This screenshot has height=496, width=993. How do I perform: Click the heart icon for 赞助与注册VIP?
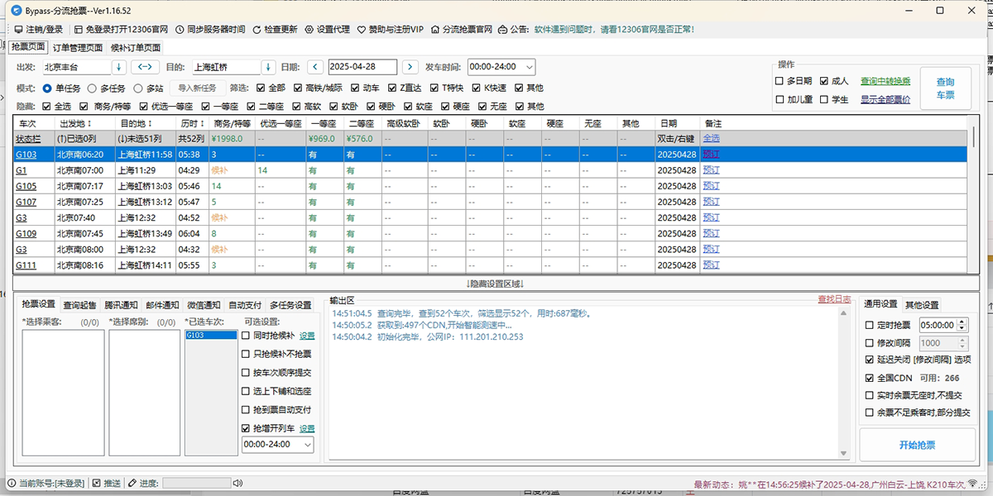point(362,29)
